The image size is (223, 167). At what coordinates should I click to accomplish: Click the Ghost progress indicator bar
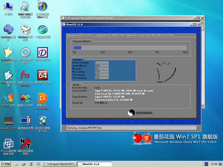[129, 48]
